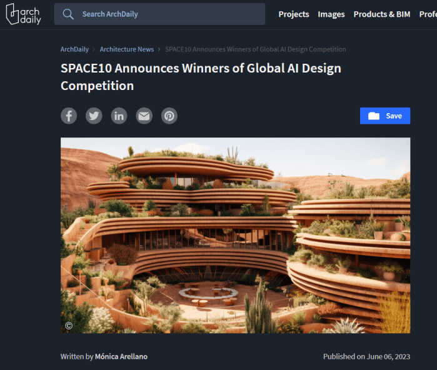Screen dimensions: 437x370
Task: Open author Mónica Arellano's profile
Action: coord(121,357)
